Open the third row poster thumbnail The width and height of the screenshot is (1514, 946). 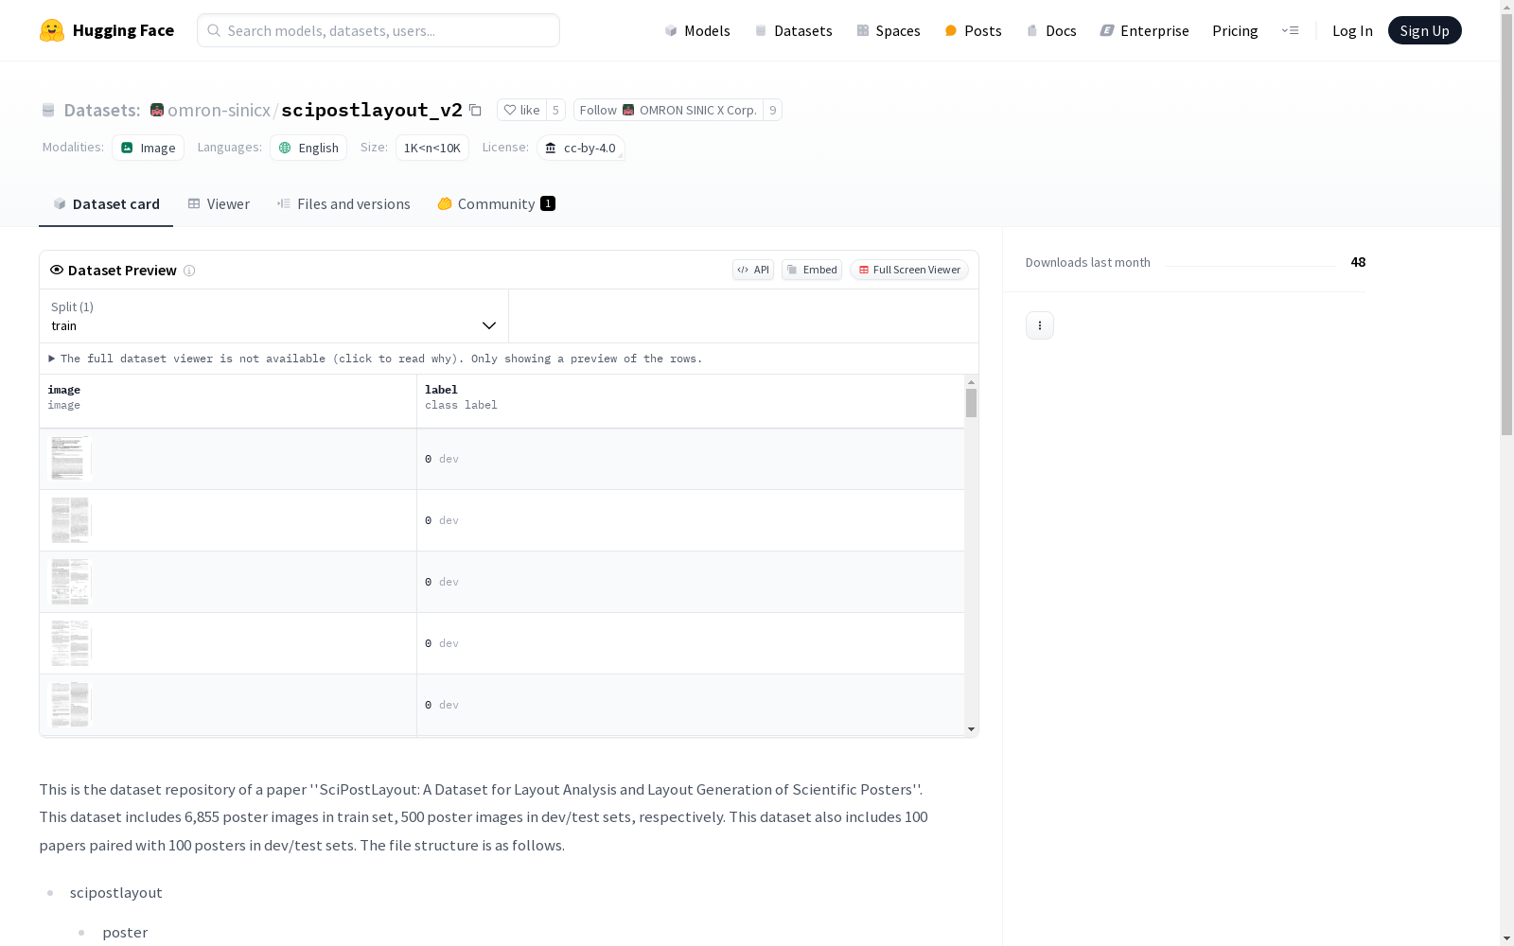click(70, 582)
